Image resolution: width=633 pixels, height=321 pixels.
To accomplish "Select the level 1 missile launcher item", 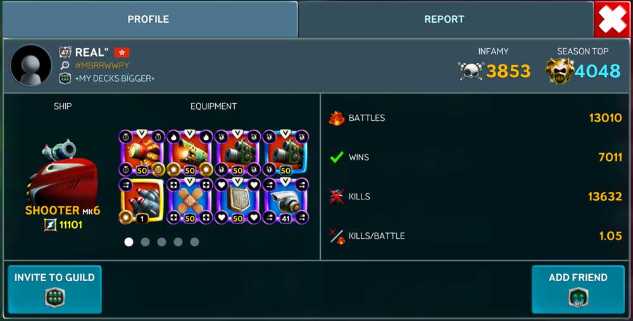I will click(142, 201).
